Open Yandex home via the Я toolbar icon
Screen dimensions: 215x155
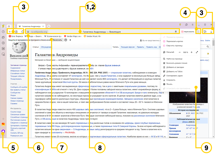(x=16, y=32)
